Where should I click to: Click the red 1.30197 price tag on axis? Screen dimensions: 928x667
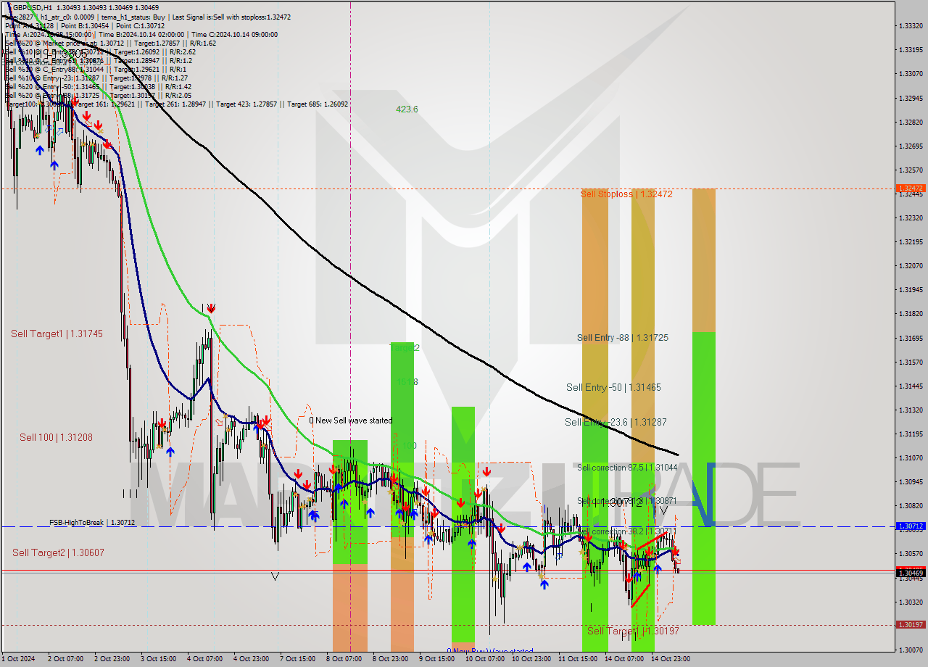click(911, 624)
